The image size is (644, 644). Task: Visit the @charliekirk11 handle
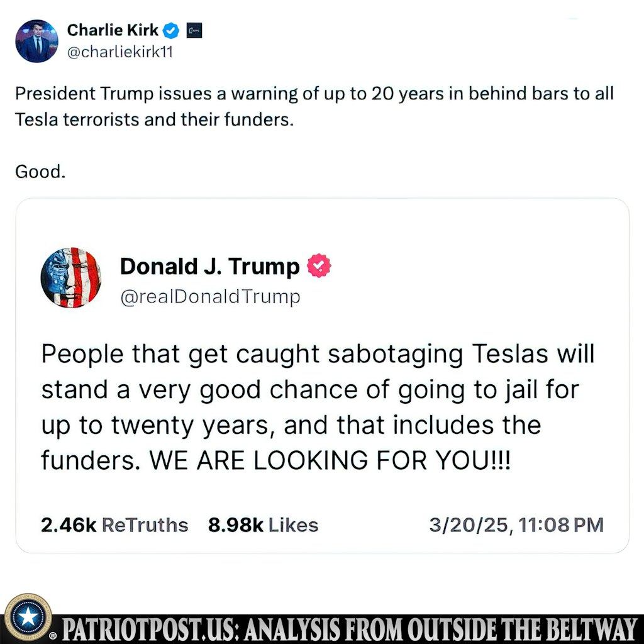pos(119,52)
